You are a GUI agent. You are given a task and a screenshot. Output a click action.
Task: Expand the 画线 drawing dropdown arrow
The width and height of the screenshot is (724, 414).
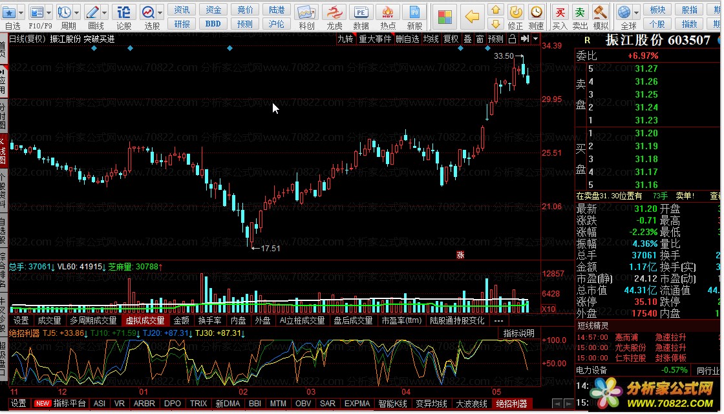tap(104, 12)
